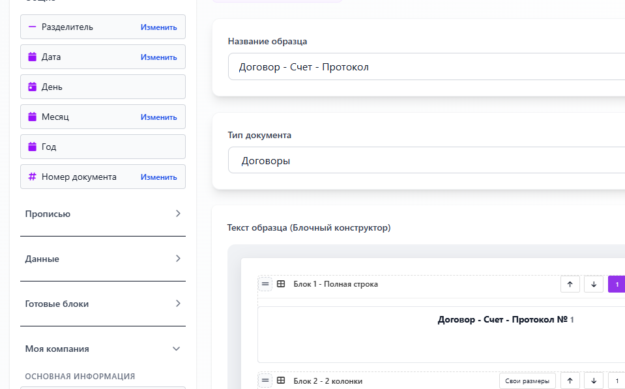Collapse the Моя компания section
625x389 pixels.
click(102, 348)
